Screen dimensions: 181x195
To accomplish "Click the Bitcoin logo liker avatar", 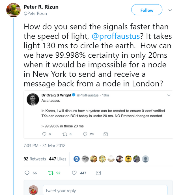I will click(x=76, y=159).
